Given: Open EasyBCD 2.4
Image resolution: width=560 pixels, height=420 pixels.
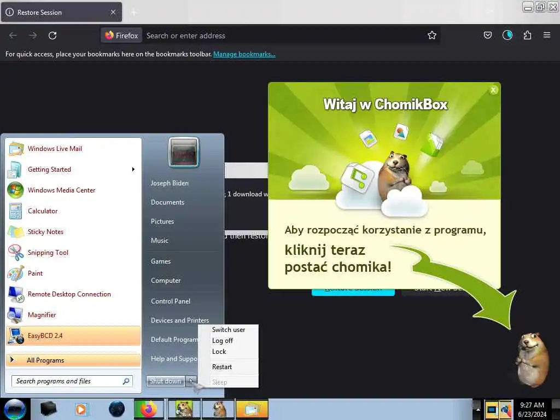Looking at the screenshot, I should click(x=73, y=336).
